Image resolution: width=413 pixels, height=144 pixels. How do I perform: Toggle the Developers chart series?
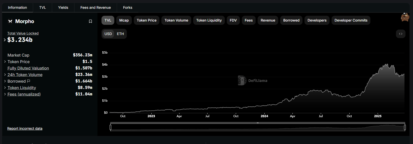317,20
